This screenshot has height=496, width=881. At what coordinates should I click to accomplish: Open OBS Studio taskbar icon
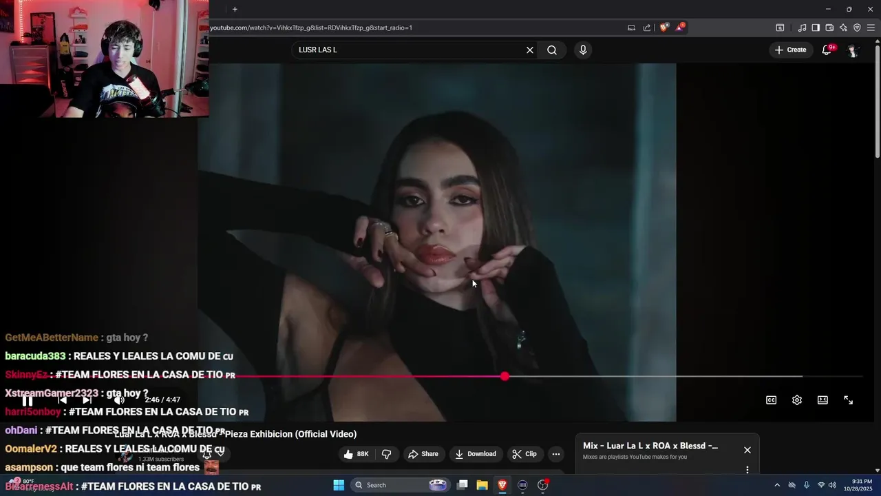pos(542,485)
